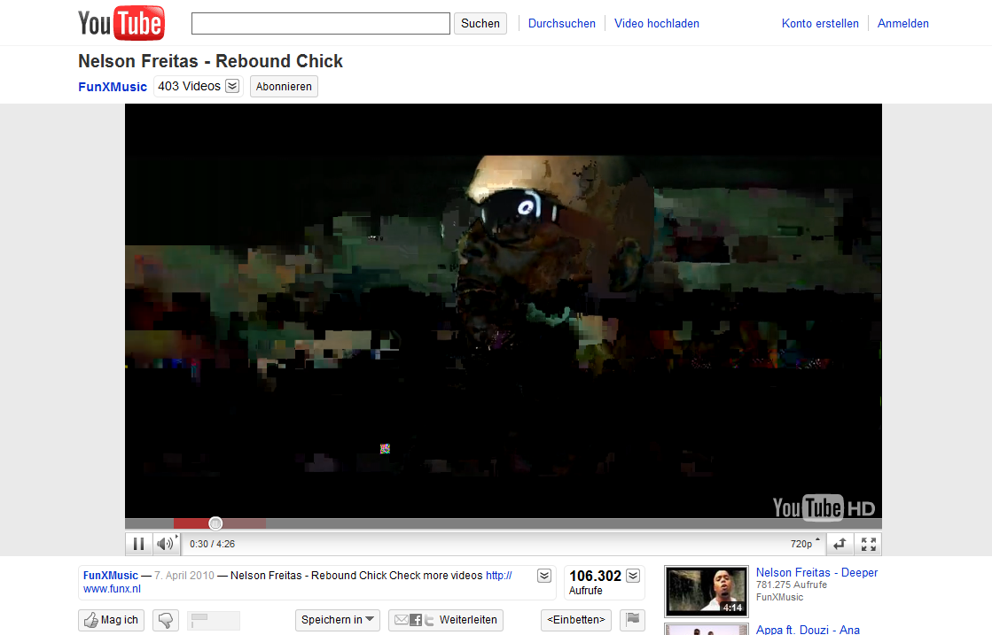Viewport: 992px width, 635px height.
Task: Expand the 403 Videos dropdown
Action: 233,86
